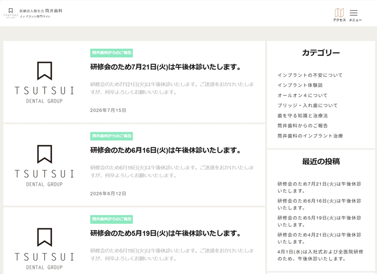
Task: Select category 筒井歯科のインプラント治療
Action: point(310,136)
